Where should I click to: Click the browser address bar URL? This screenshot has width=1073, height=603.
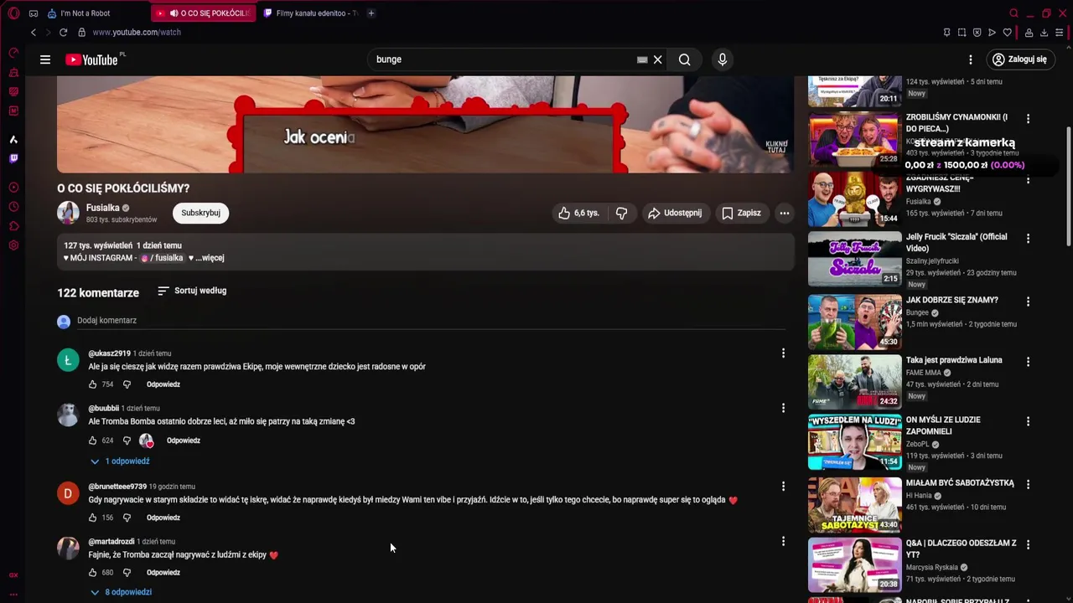pyautogui.click(x=137, y=33)
